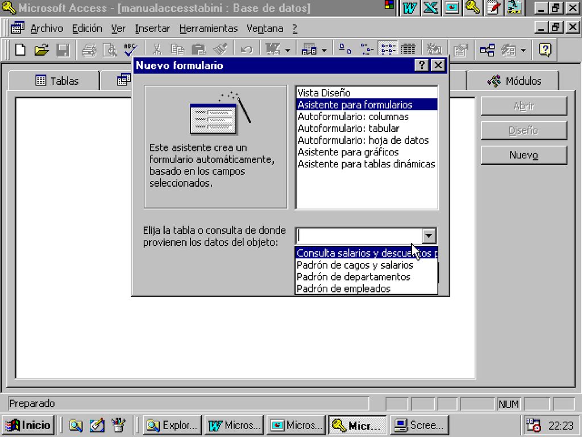The height and width of the screenshot is (437, 582).
Task: Open the Relationships window icon
Action: tap(487, 50)
